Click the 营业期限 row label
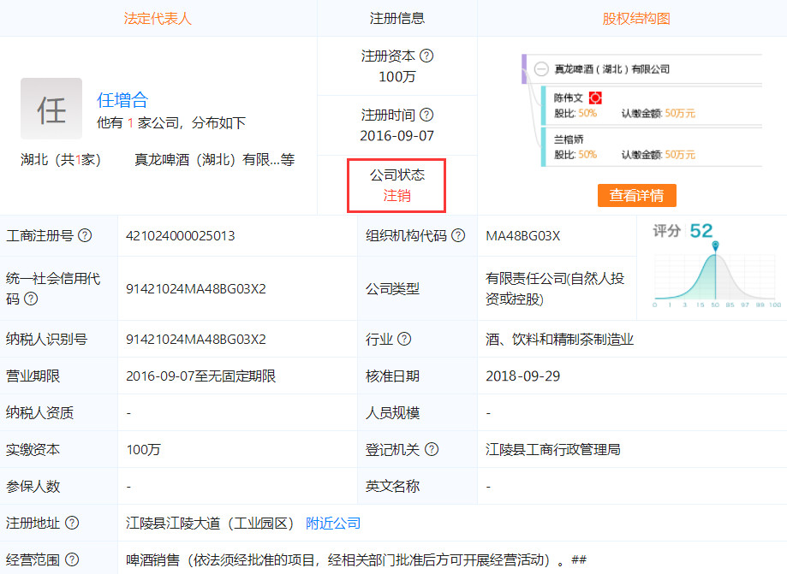Viewport: 787px width, 574px height. coord(33,376)
